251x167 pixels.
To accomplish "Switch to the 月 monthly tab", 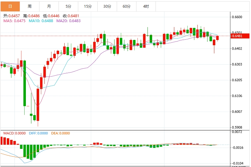I will 49,6.
